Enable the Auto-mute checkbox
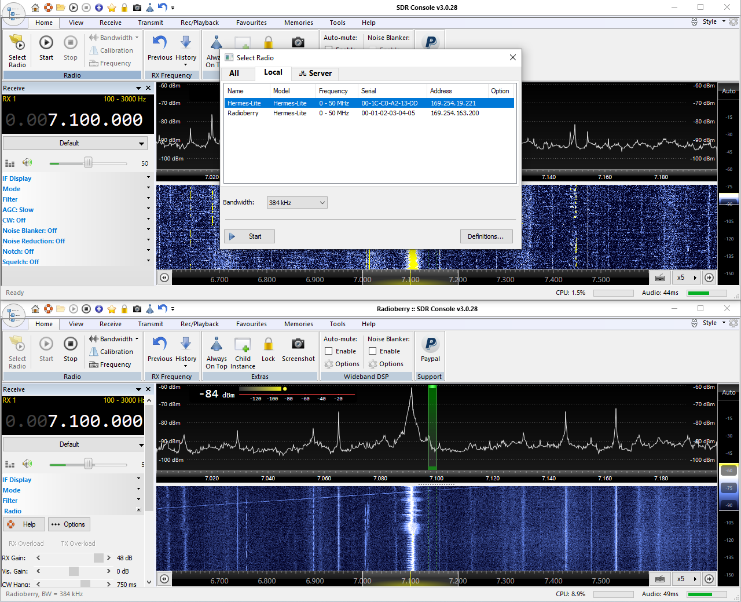 point(329,351)
